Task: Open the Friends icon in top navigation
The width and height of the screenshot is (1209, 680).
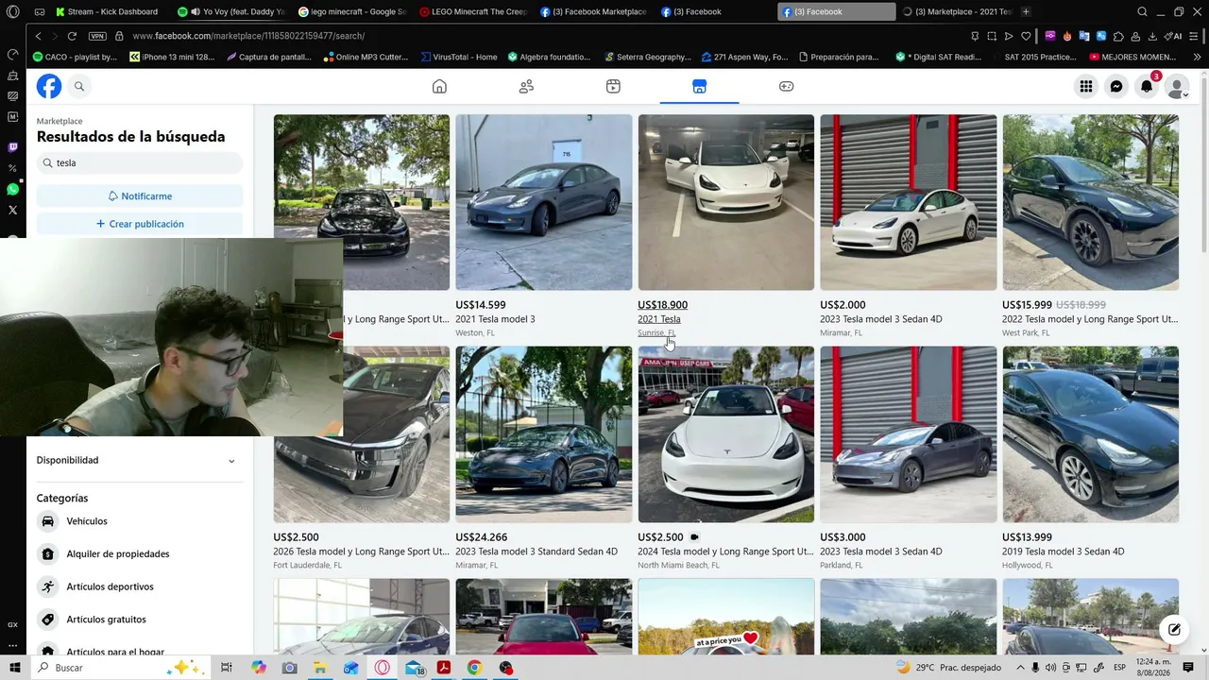Action: (x=526, y=86)
